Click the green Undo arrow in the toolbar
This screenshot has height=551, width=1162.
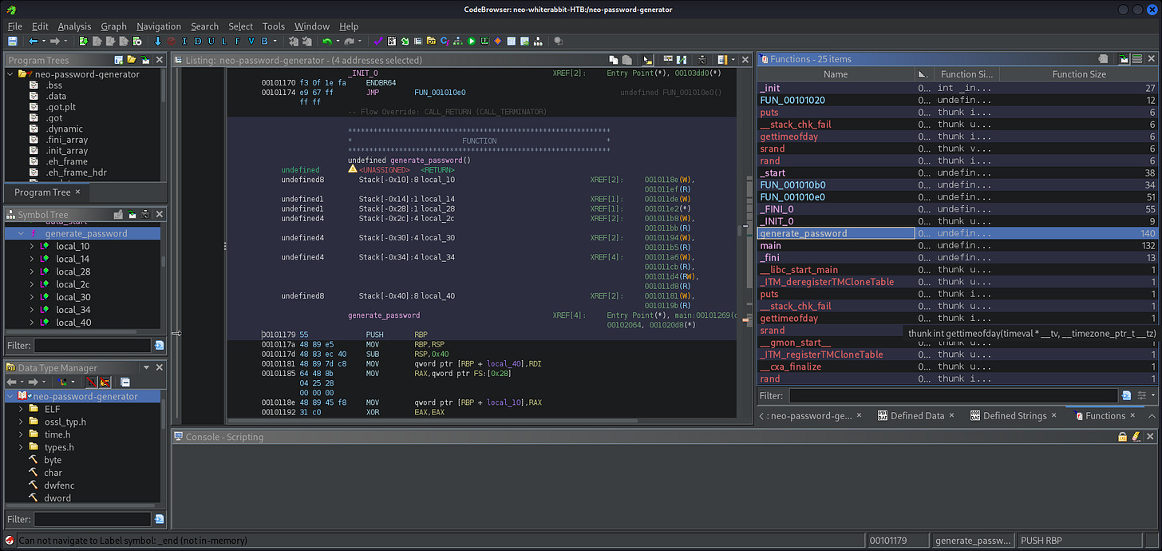pyautogui.click(x=327, y=41)
